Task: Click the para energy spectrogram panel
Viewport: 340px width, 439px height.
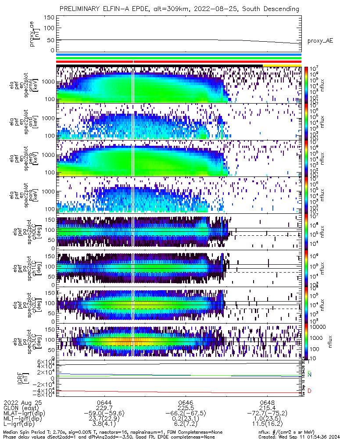Action: tap(179, 195)
